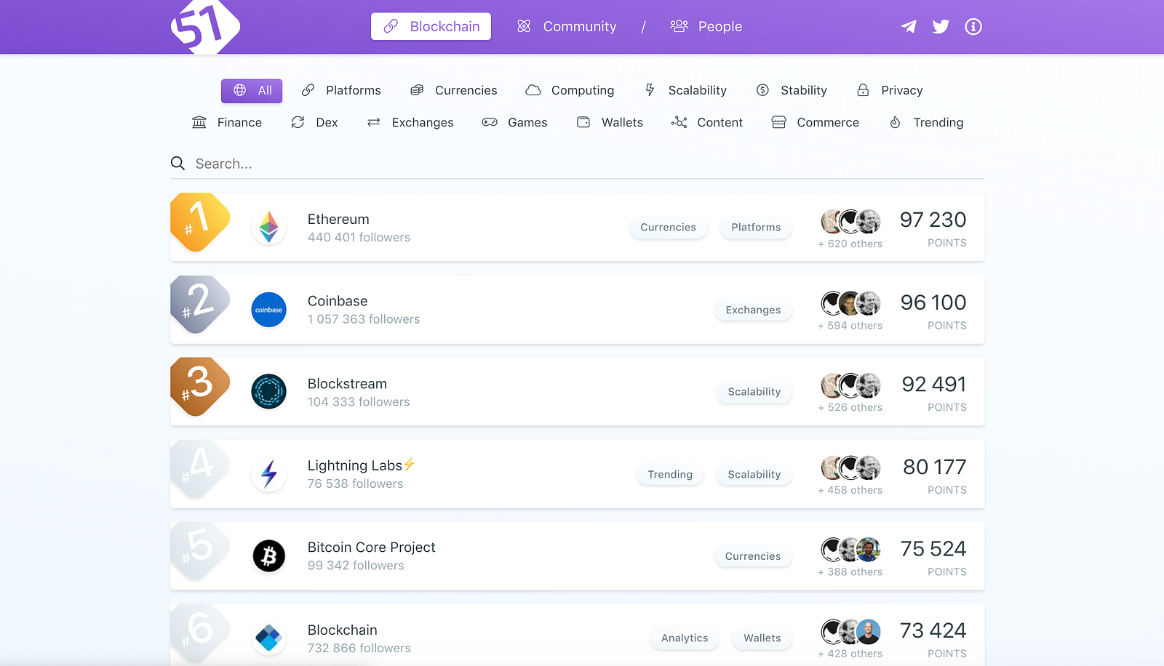Click the #5 rank badge

[x=200, y=551]
